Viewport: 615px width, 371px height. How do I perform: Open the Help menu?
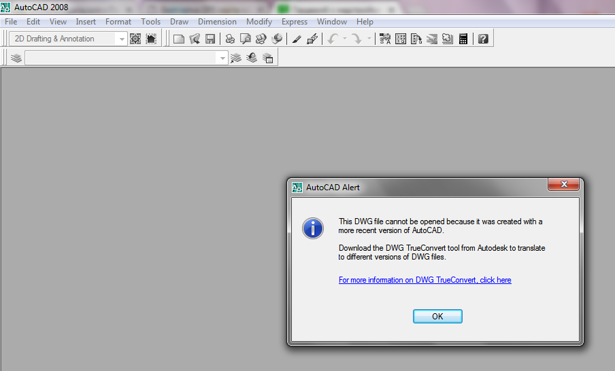365,22
